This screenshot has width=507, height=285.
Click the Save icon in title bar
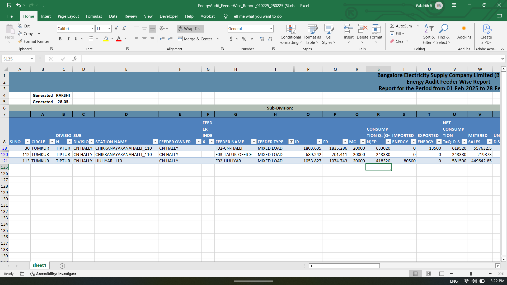point(9,5)
